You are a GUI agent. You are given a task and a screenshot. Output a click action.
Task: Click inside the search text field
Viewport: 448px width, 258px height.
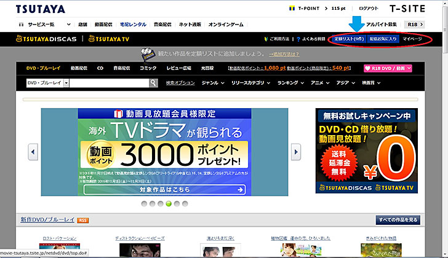[109, 83]
